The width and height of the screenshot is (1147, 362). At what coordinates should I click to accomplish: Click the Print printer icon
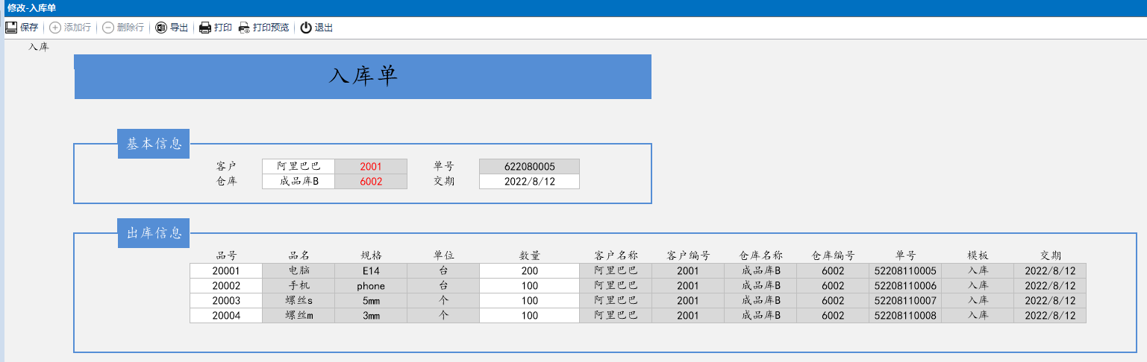point(205,28)
